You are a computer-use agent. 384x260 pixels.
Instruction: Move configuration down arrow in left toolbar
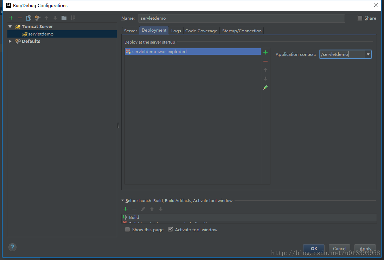pos(55,18)
